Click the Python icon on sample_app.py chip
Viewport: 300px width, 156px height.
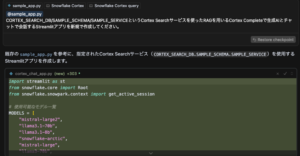tap(9, 6)
